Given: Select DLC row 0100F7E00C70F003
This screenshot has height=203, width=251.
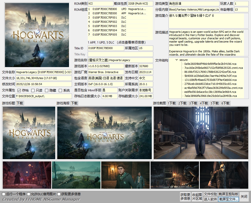Looking at the screenshot, I should click(x=118, y=26).
